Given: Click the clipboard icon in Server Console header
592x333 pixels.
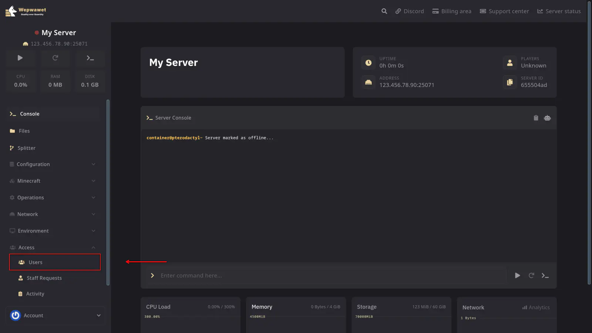Looking at the screenshot, I should (x=536, y=118).
